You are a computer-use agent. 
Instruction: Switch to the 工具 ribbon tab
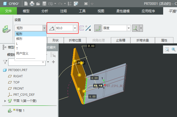(82, 11)
